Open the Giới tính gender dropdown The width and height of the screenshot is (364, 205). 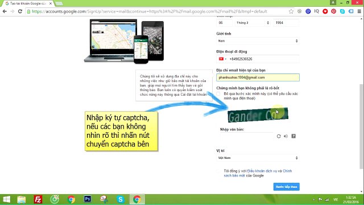tap(258, 41)
